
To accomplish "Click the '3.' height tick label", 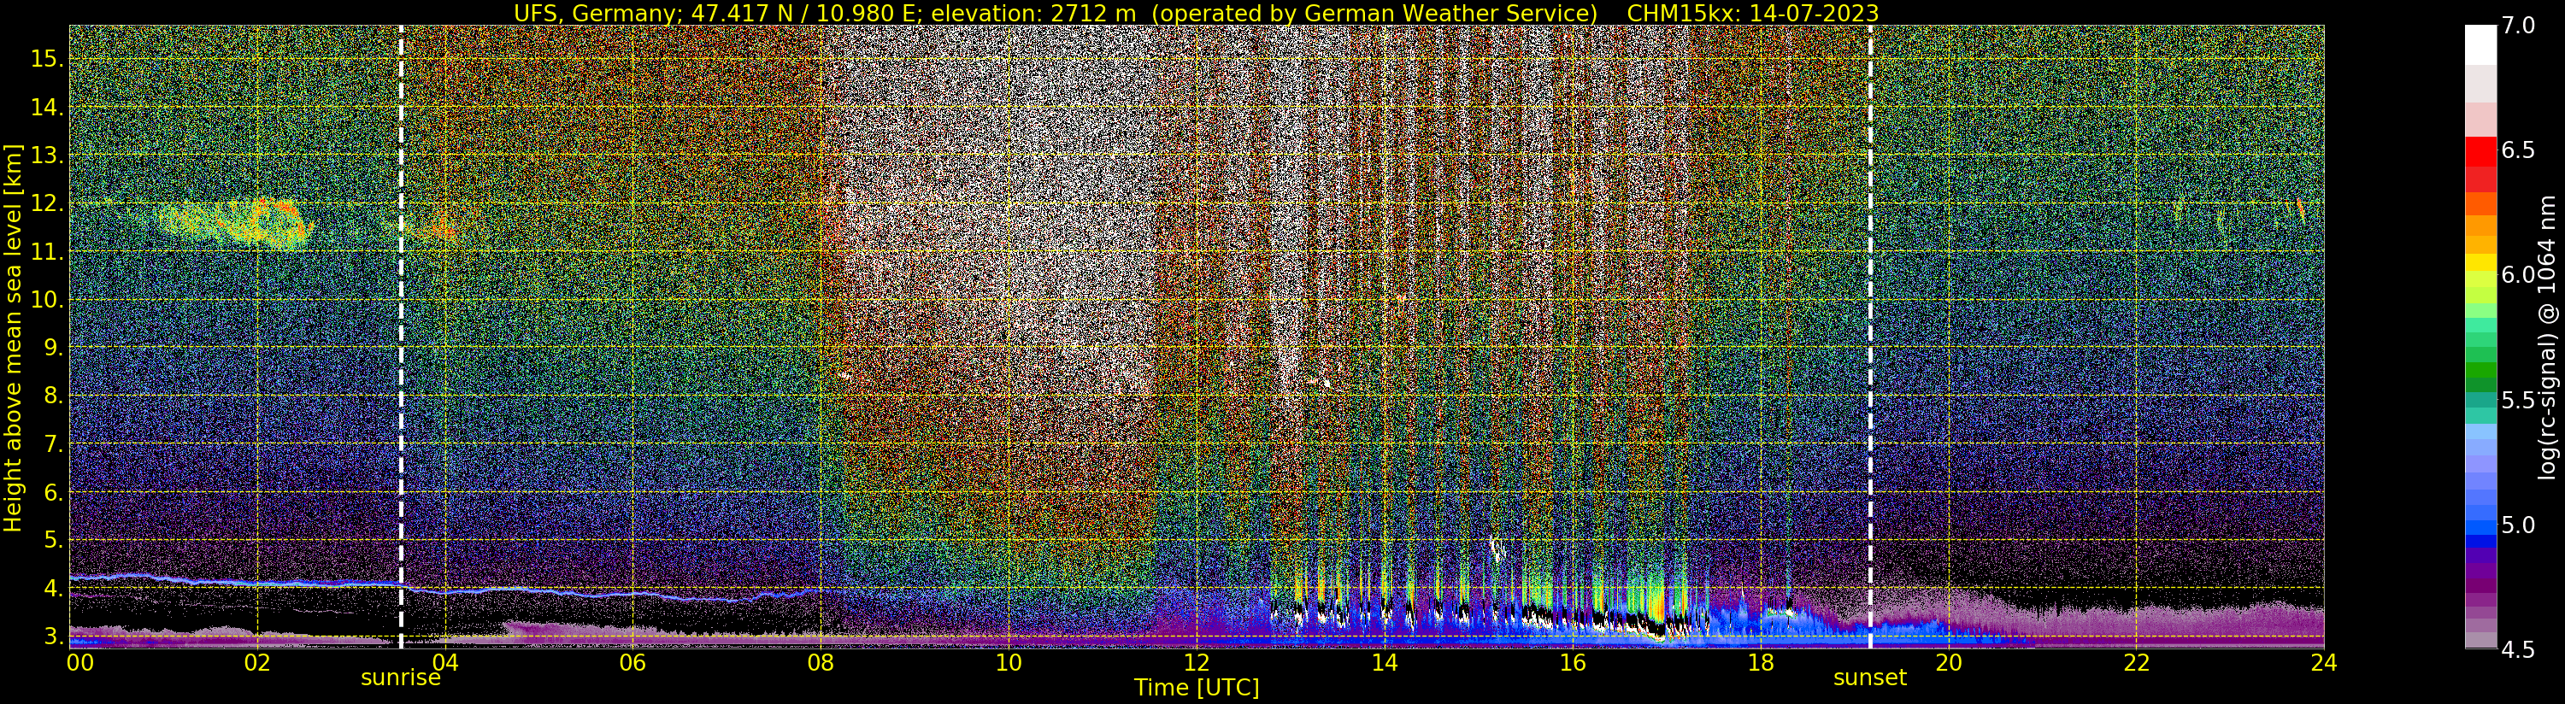I will tap(54, 637).
